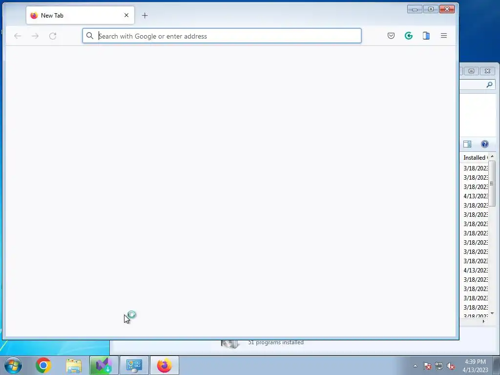Minimize the Firefox window

[x=415, y=9]
